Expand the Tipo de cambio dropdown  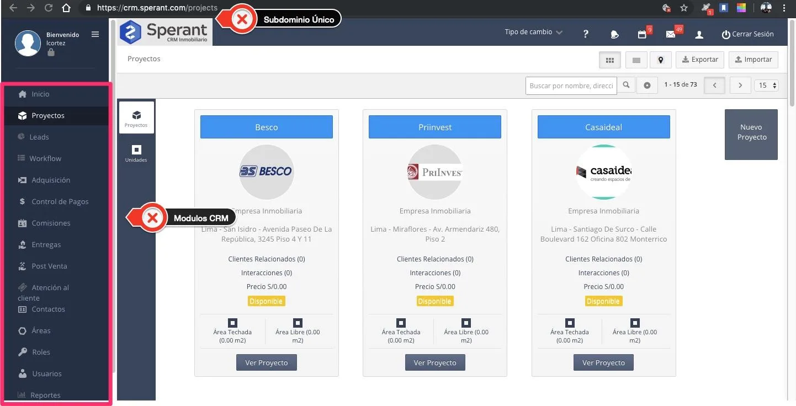[x=534, y=32]
